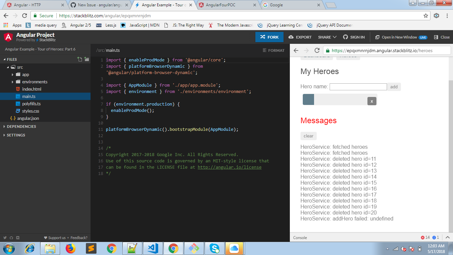This screenshot has height=255, width=453.
Task: Open StackBlitz Twitter page
Action: (5, 238)
